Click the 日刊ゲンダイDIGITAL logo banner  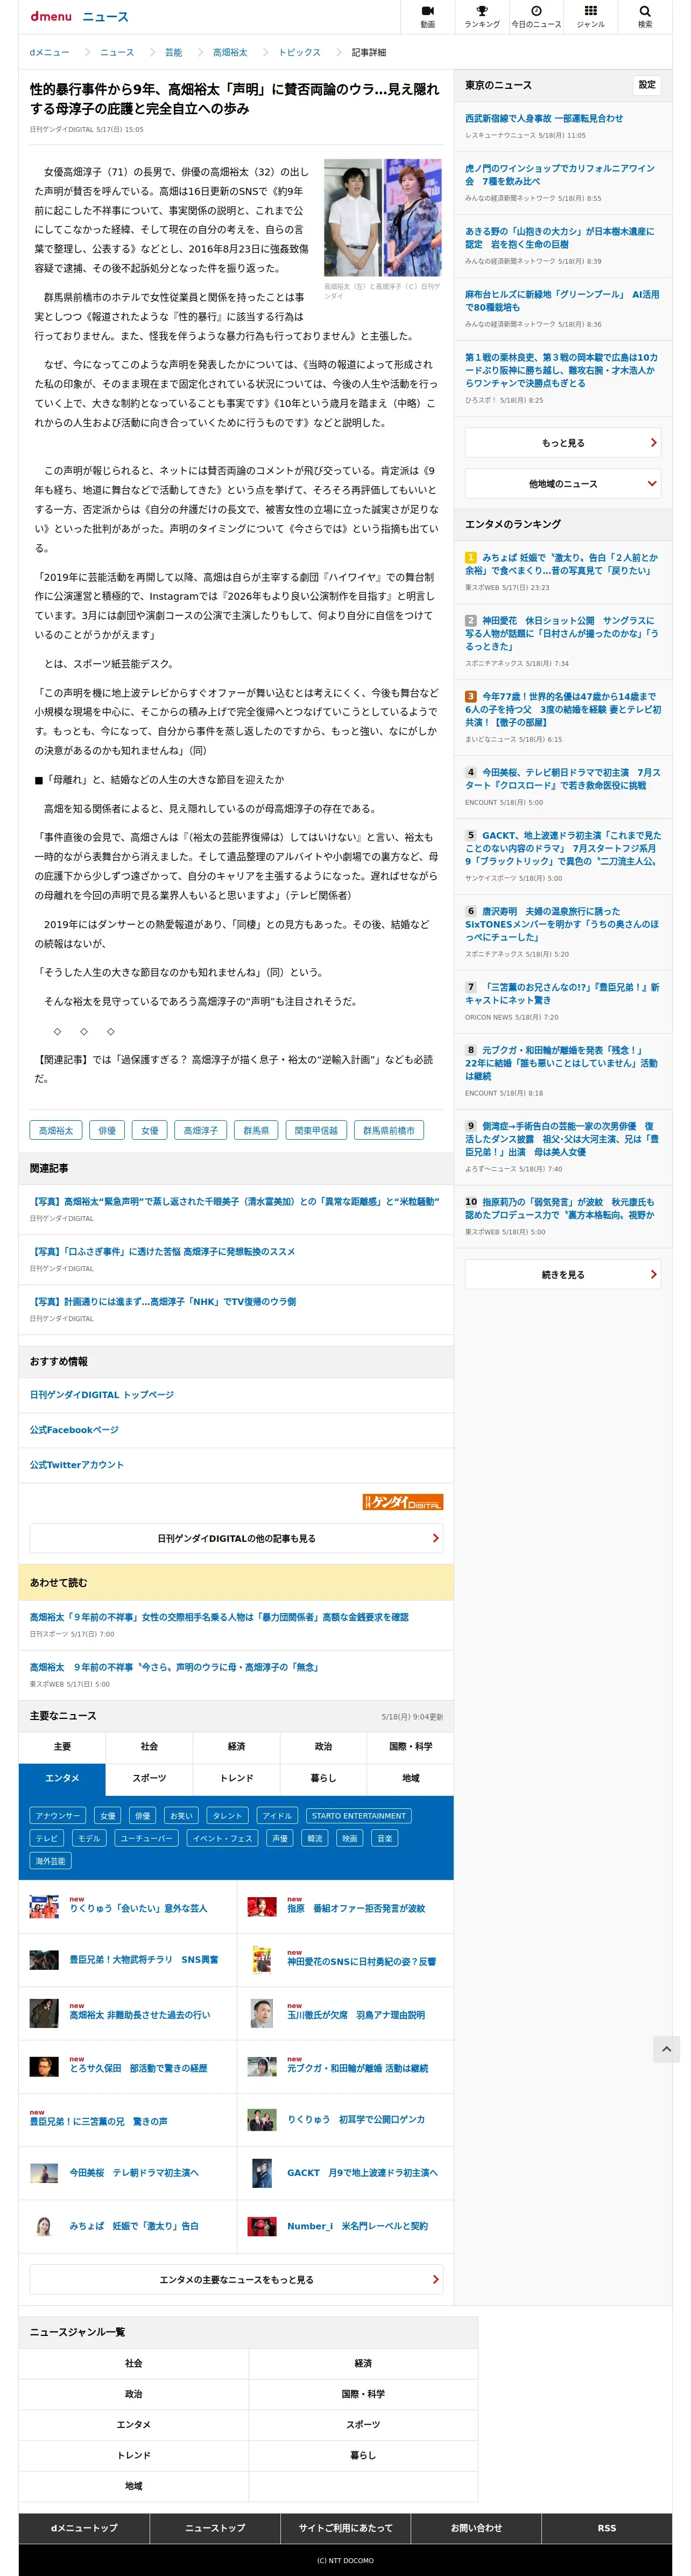point(403,1502)
